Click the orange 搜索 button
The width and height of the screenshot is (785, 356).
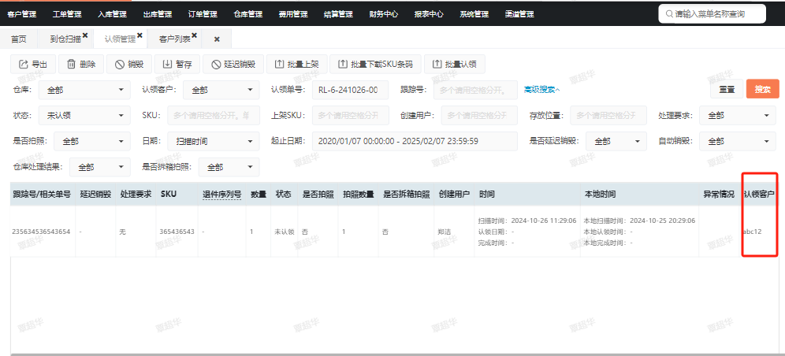(x=762, y=90)
